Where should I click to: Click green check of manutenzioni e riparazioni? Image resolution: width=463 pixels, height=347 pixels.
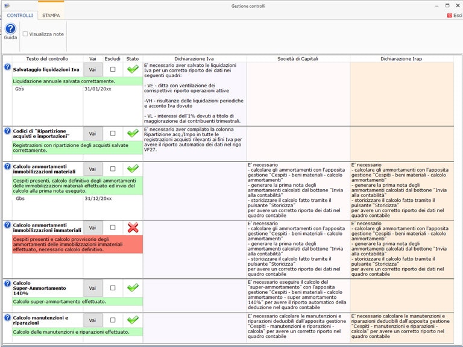coord(133,320)
